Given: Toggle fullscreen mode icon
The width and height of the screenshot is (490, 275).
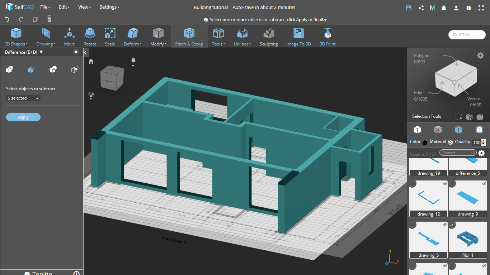Looking at the screenshot, I should point(481,8).
